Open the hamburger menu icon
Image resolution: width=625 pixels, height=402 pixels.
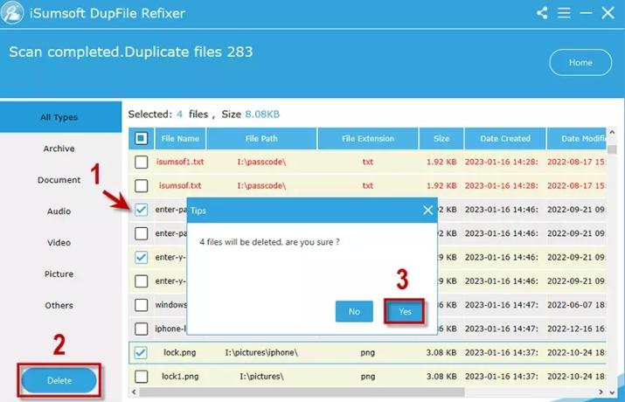564,13
